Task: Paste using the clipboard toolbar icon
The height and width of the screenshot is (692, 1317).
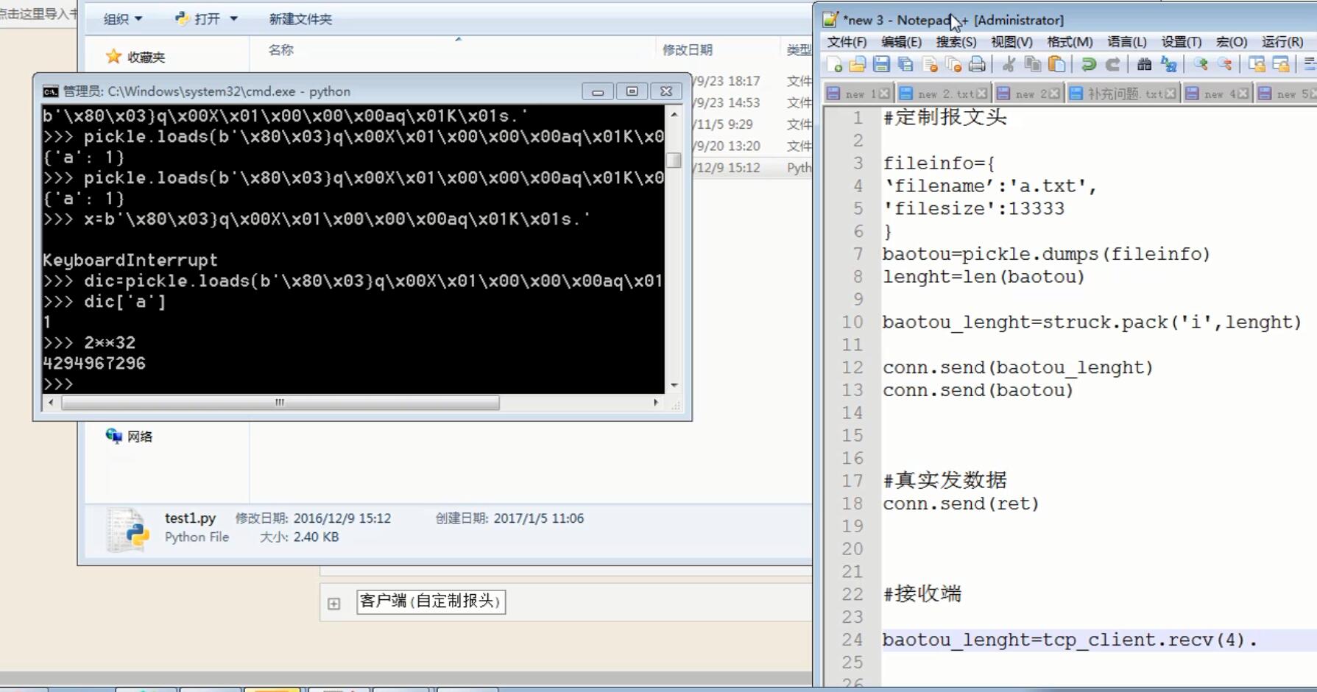Action: [1056, 65]
